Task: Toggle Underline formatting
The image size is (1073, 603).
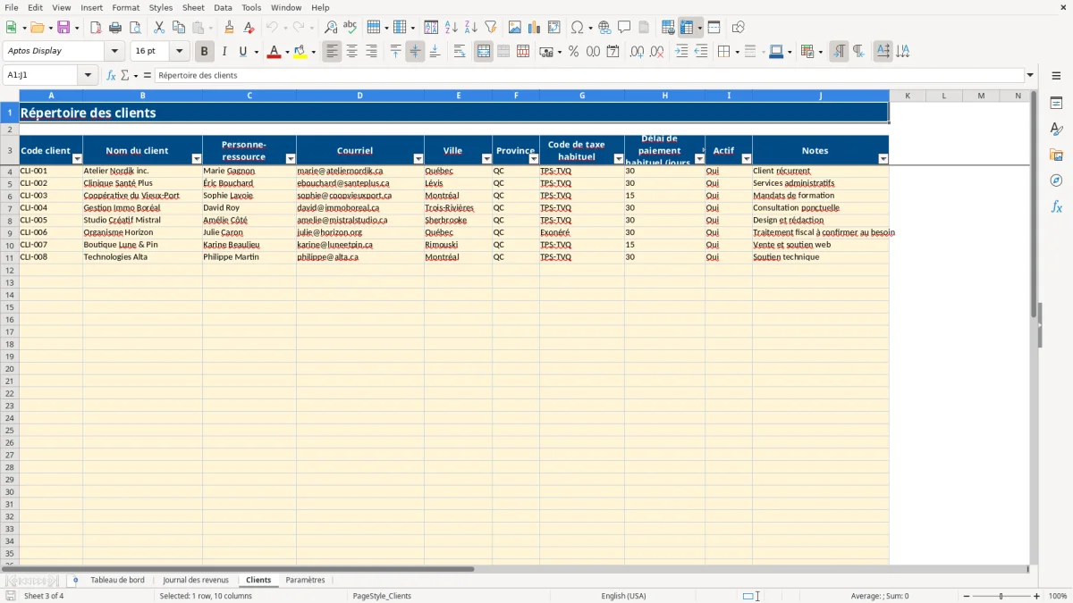Action: coord(242,52)
